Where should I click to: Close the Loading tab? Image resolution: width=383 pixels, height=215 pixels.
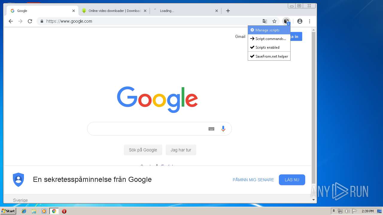pyautogui.click(x=217, y=11)
